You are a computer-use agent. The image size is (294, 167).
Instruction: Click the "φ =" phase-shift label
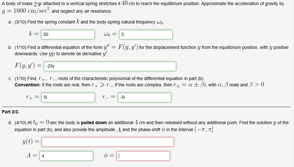coord(108,156)
